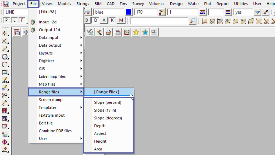Open the Survey menu

138,4
